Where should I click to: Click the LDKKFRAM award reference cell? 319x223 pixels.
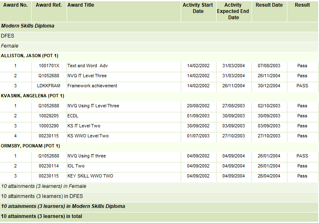tap(49, 86)
